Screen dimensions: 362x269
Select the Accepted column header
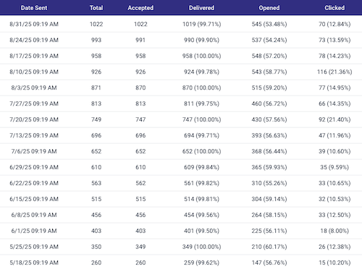pos(140,8)
